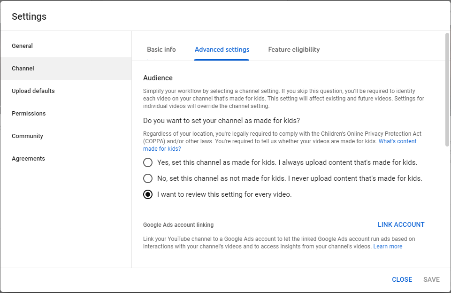
Task: Click the LINK ACCOUNT button
Action: click(401, 224)
